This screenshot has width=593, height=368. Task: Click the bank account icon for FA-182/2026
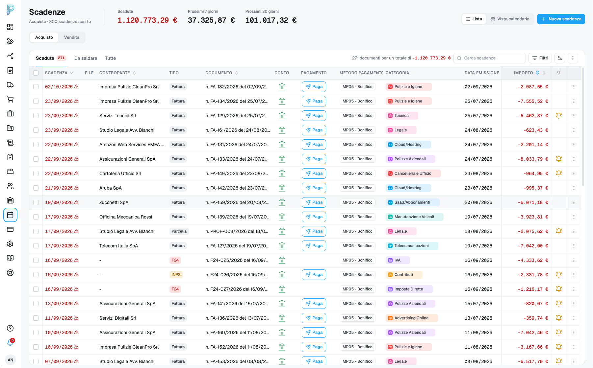click(x=282, y=87)
